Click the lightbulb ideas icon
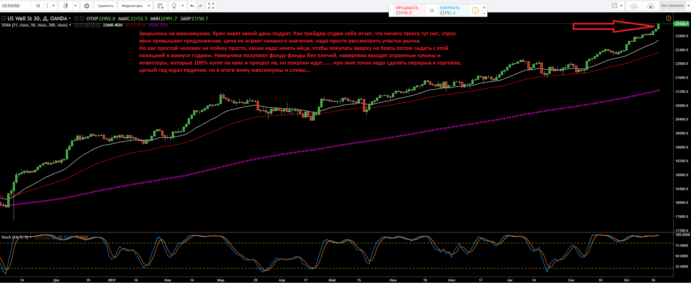This screenshot has width=691, height=283. pos(174,6)
